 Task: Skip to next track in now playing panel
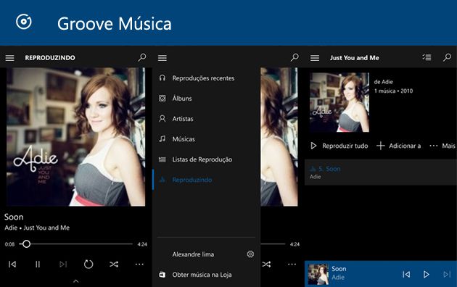click(63, 265)
